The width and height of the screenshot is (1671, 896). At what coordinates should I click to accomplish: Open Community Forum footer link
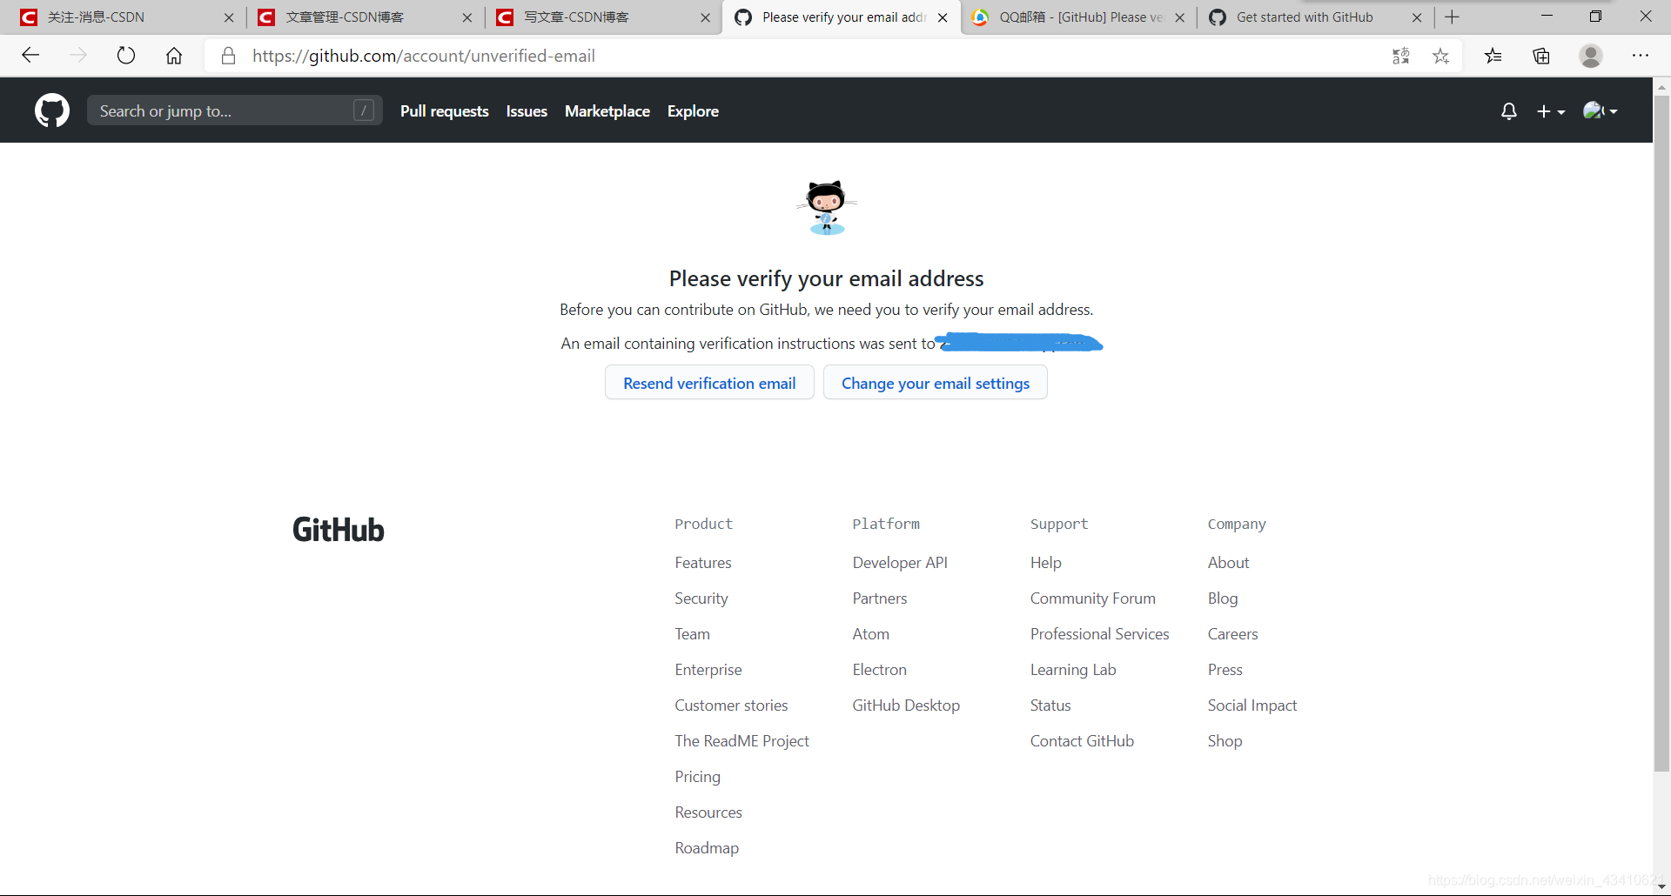(1093, 598)
